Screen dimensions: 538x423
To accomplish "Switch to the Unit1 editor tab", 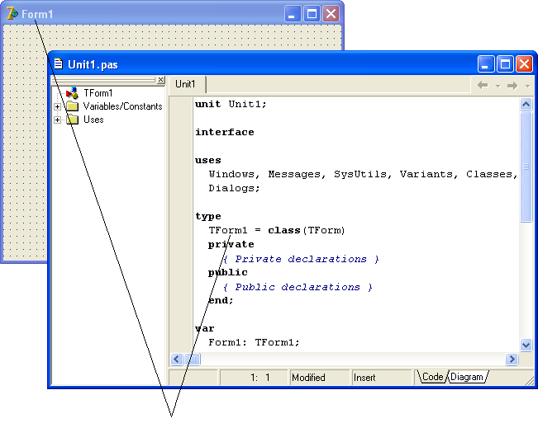I will click(x=186, y=84).
